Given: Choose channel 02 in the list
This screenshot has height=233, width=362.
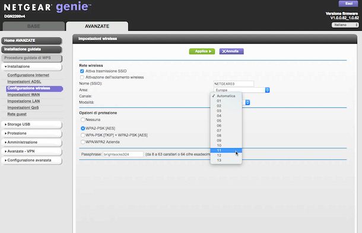Looking at the screenshot, I should [226, 106].
